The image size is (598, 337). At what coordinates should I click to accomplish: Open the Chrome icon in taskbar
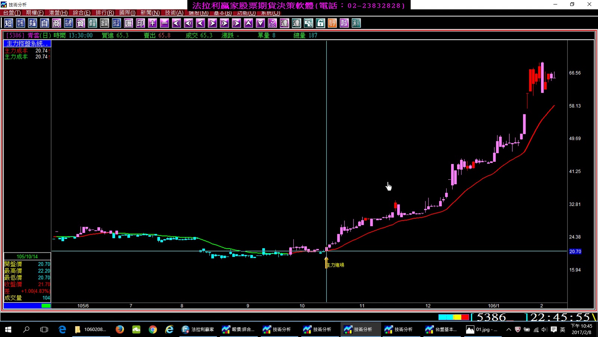[152, 329]
